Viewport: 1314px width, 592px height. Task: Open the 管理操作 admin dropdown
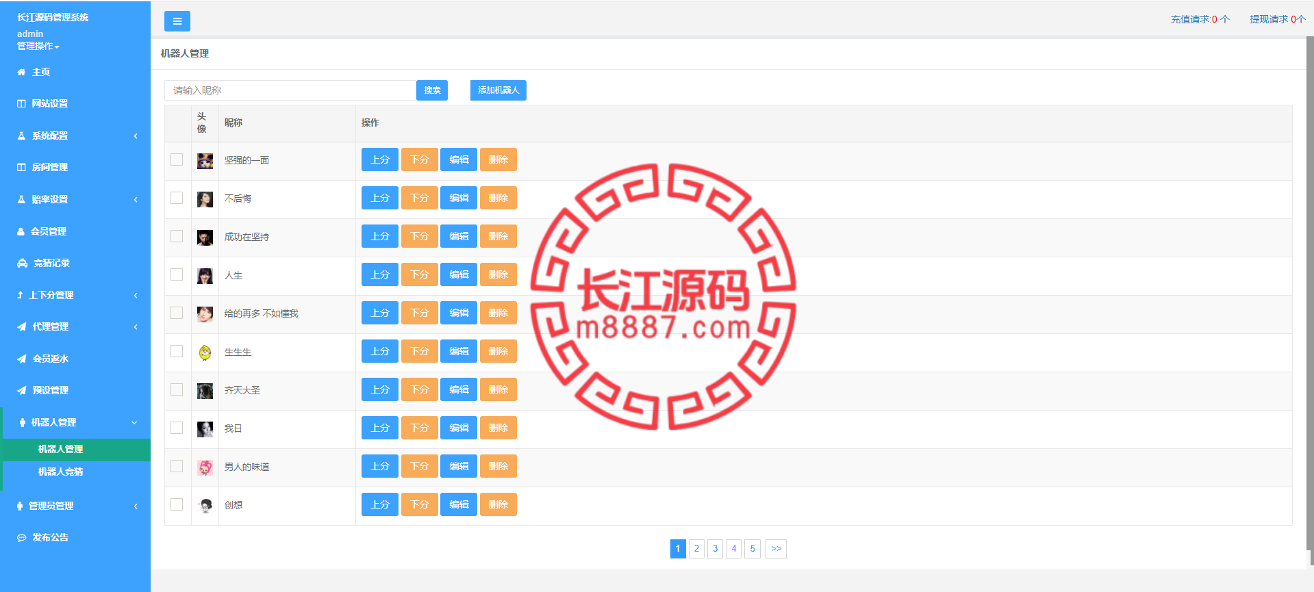pos(38,46)
